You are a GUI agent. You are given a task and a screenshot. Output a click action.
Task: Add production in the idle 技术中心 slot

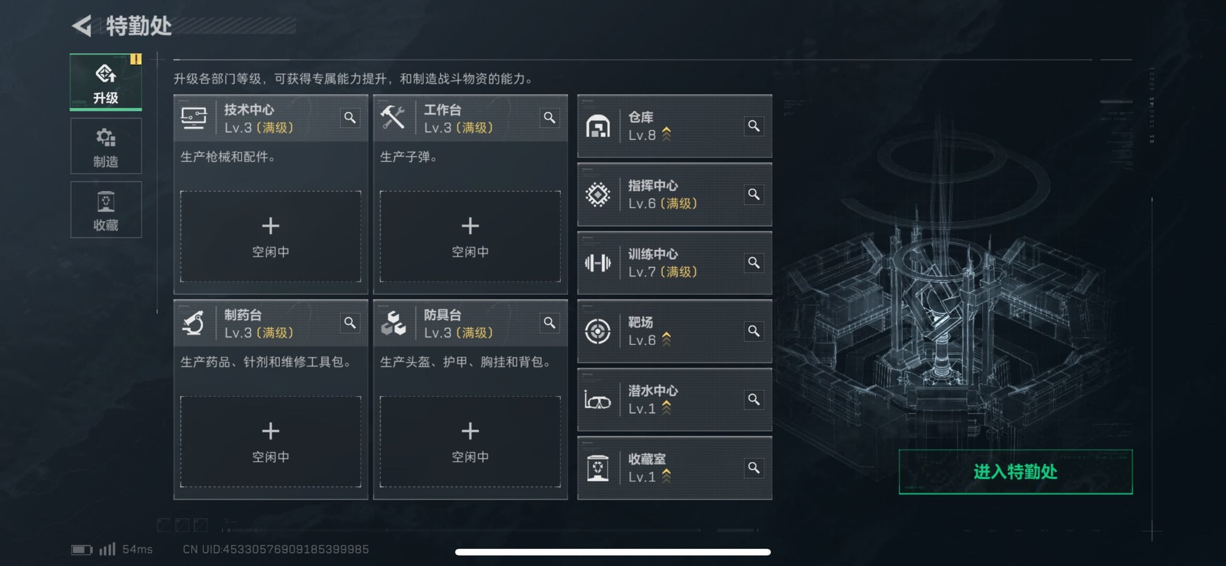pos(270,236)
